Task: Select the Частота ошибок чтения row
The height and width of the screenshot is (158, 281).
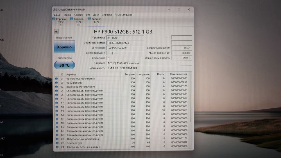Action: 121,79
